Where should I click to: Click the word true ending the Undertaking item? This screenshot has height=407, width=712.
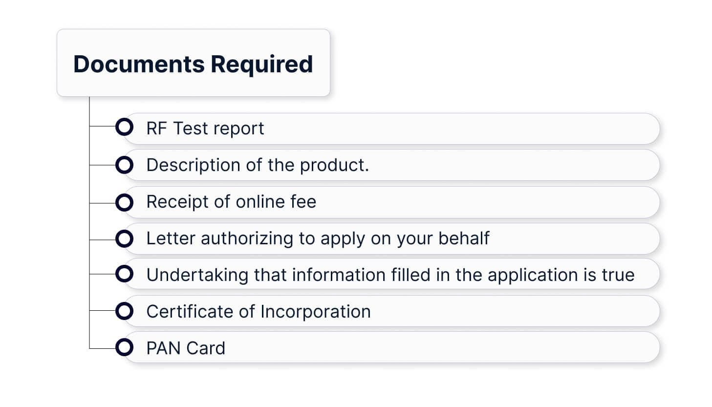pos(618,275)
